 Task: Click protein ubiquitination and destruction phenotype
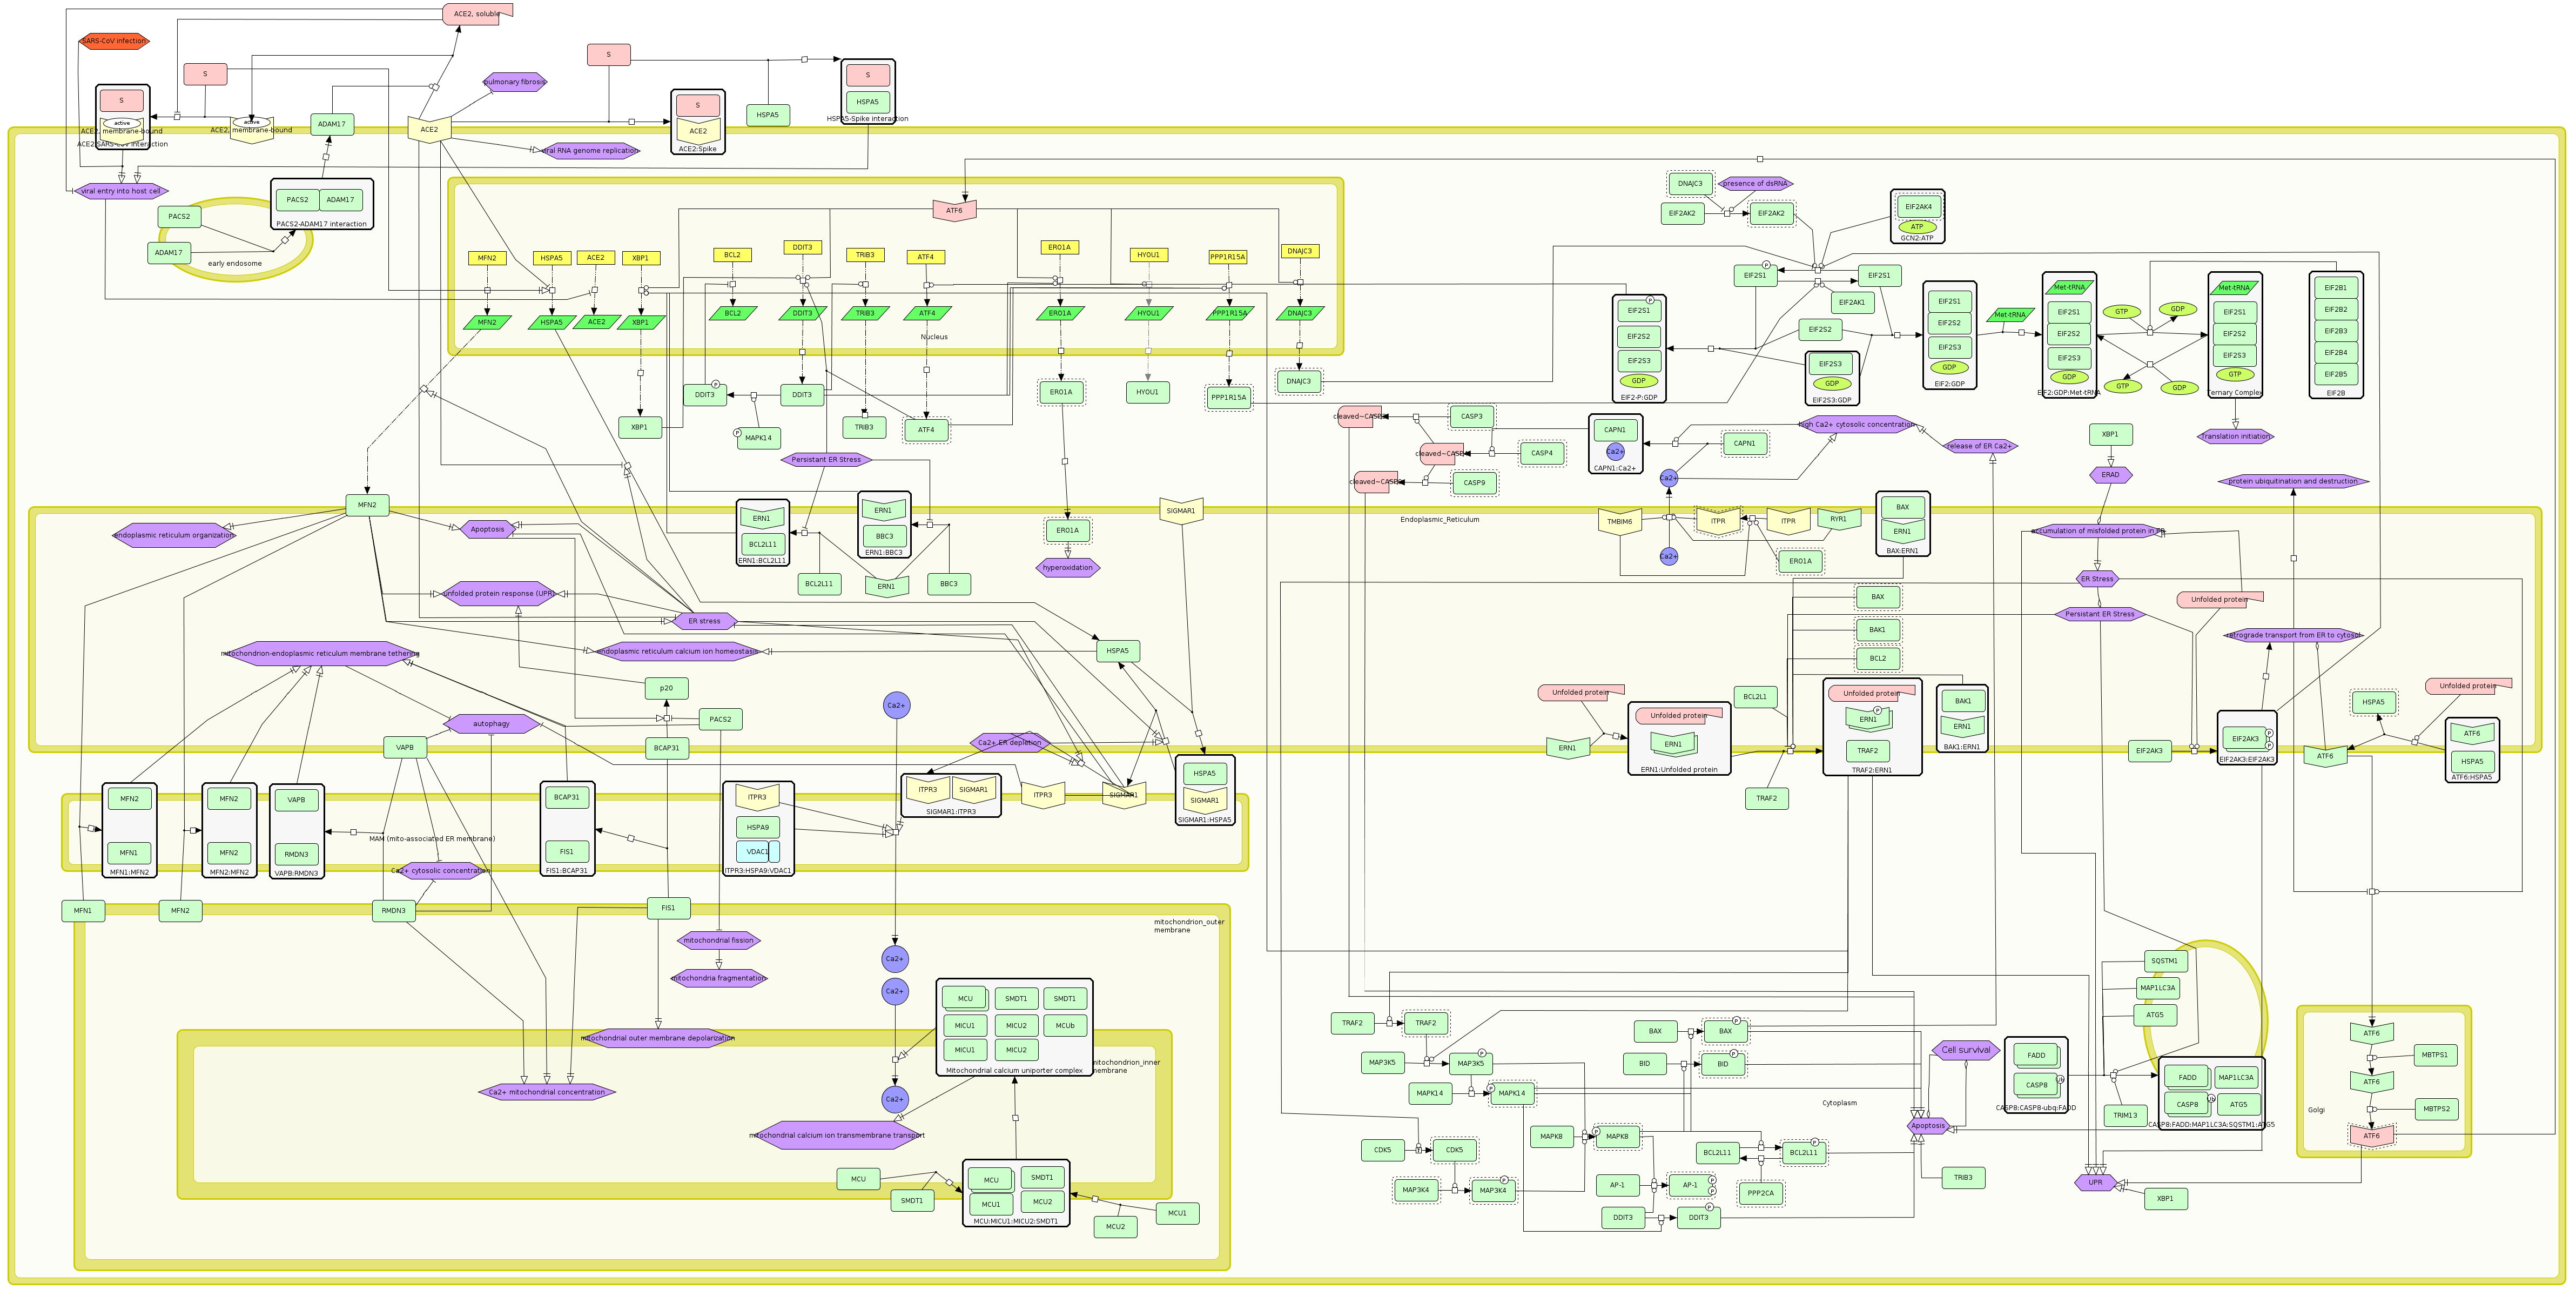click(2293, 481)
